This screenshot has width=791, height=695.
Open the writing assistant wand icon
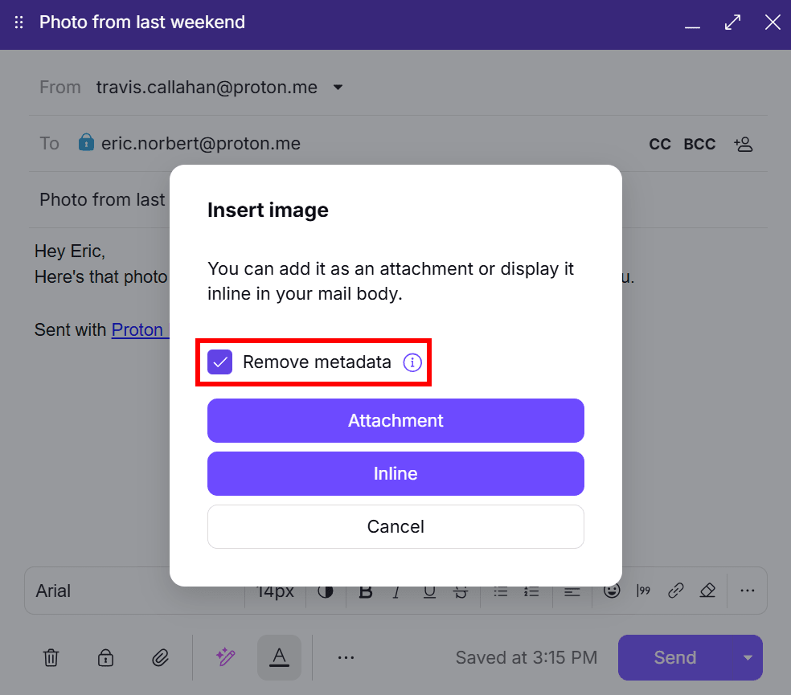226,657
